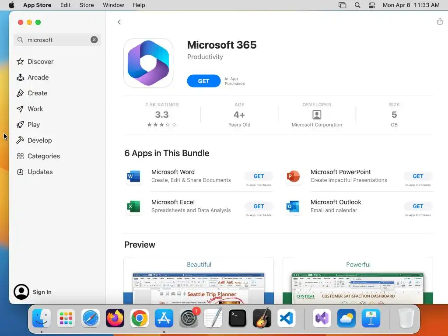Open Visual Studio purple icon in Dock

pyautogui.click(x=322, y=318)
